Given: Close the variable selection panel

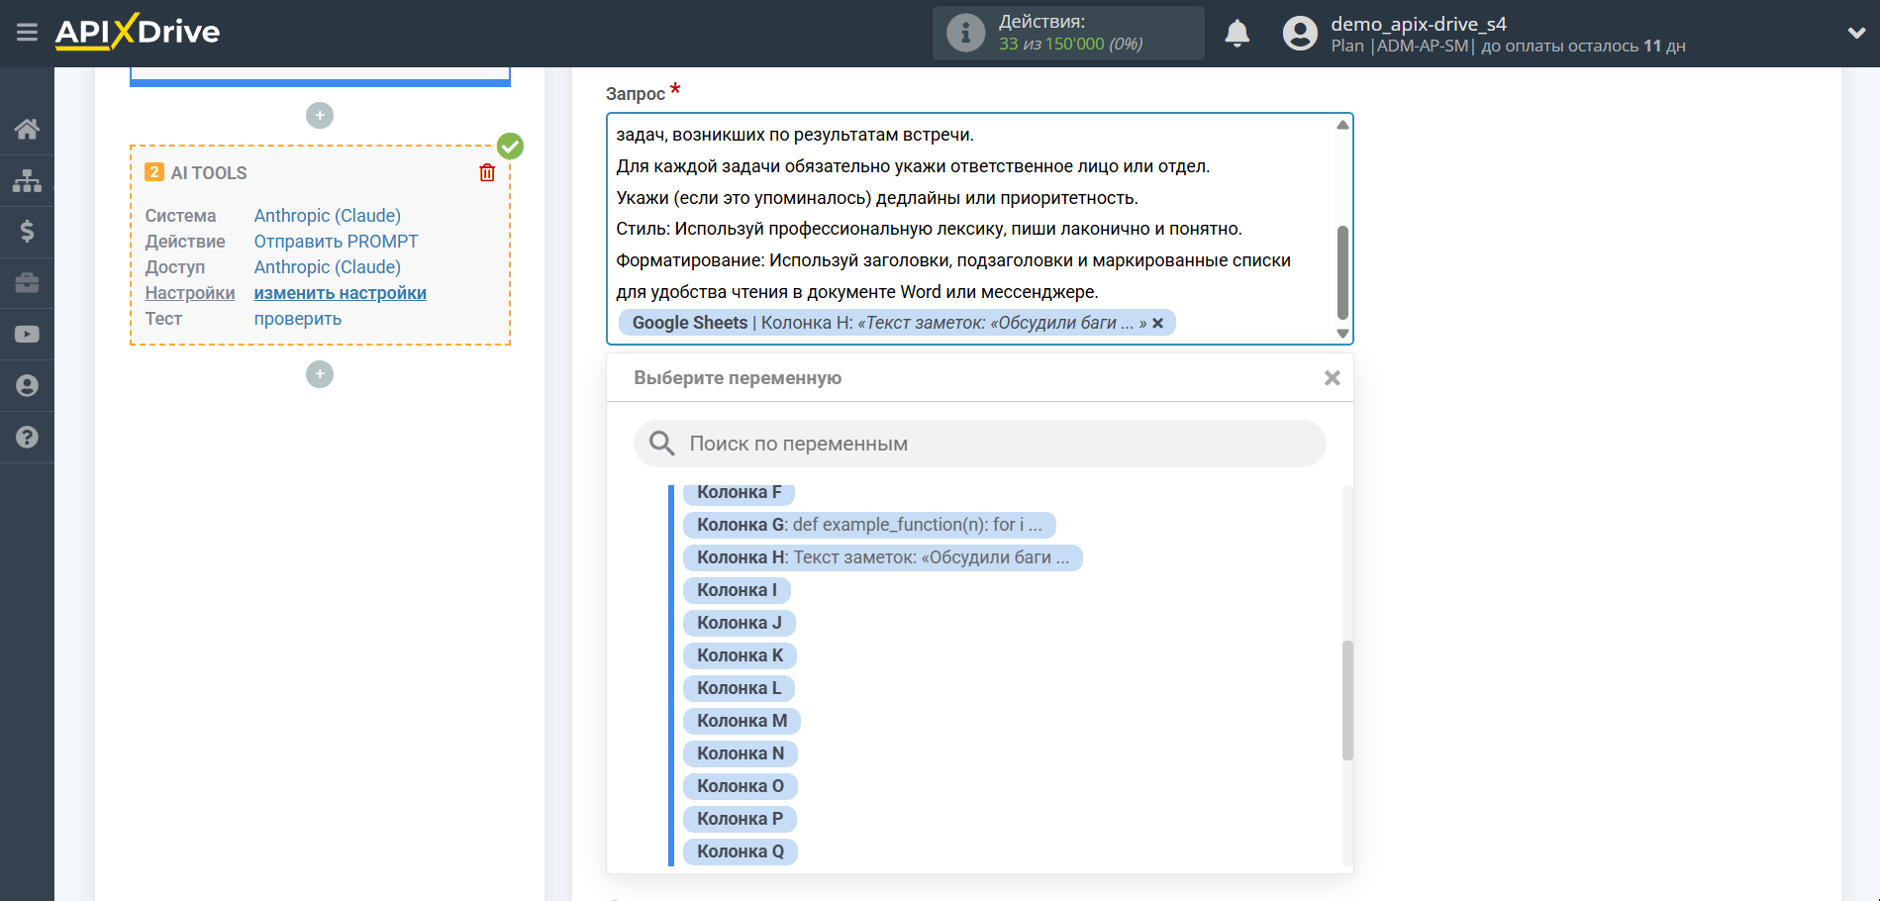Looking at the screenshot, I should (x=1332, y=378).
